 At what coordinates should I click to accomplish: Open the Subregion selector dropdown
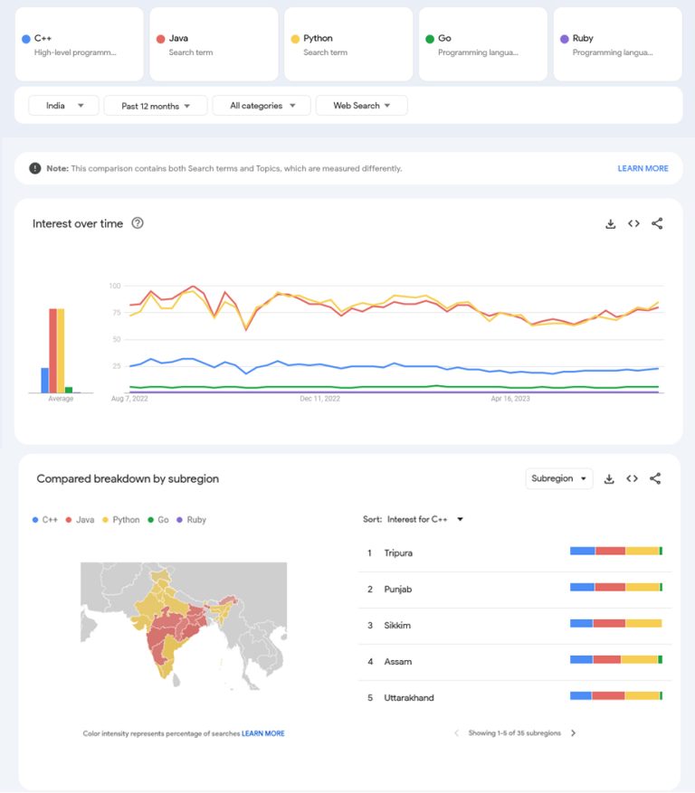pyautogui.click(x=558, y=479)
